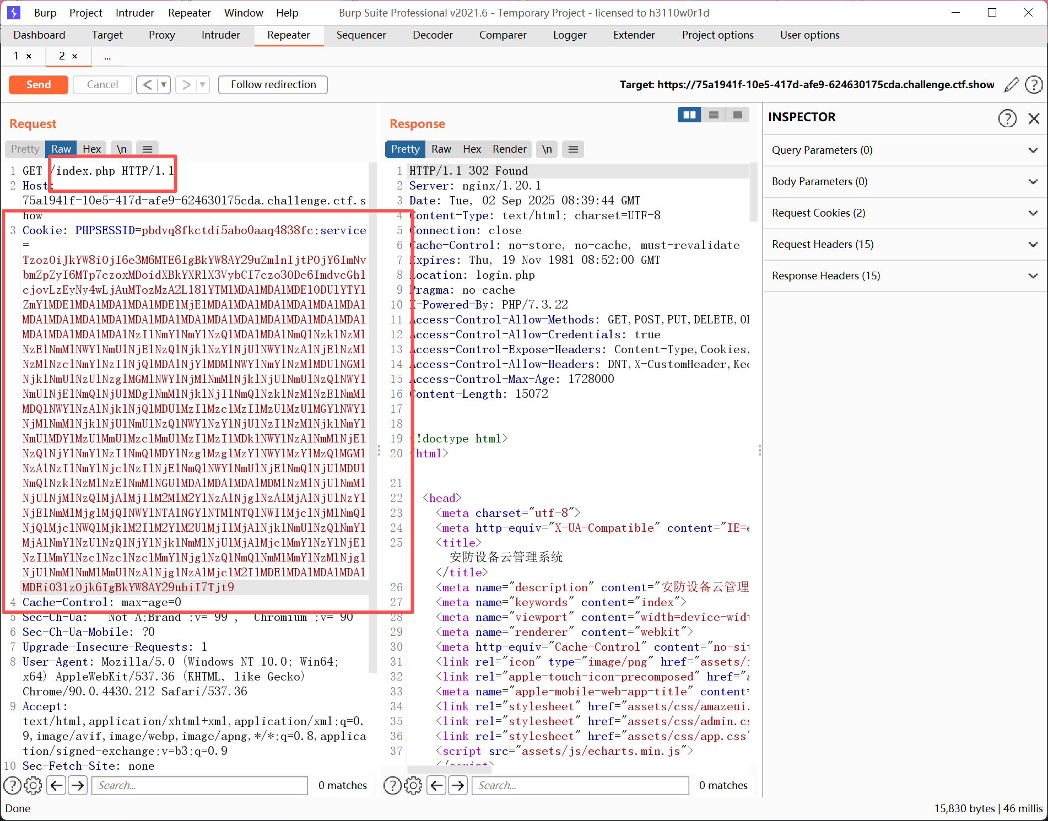This screenshot has width=1048, height=821.
Task: Go to previous request search match
Action: [57, 785]
